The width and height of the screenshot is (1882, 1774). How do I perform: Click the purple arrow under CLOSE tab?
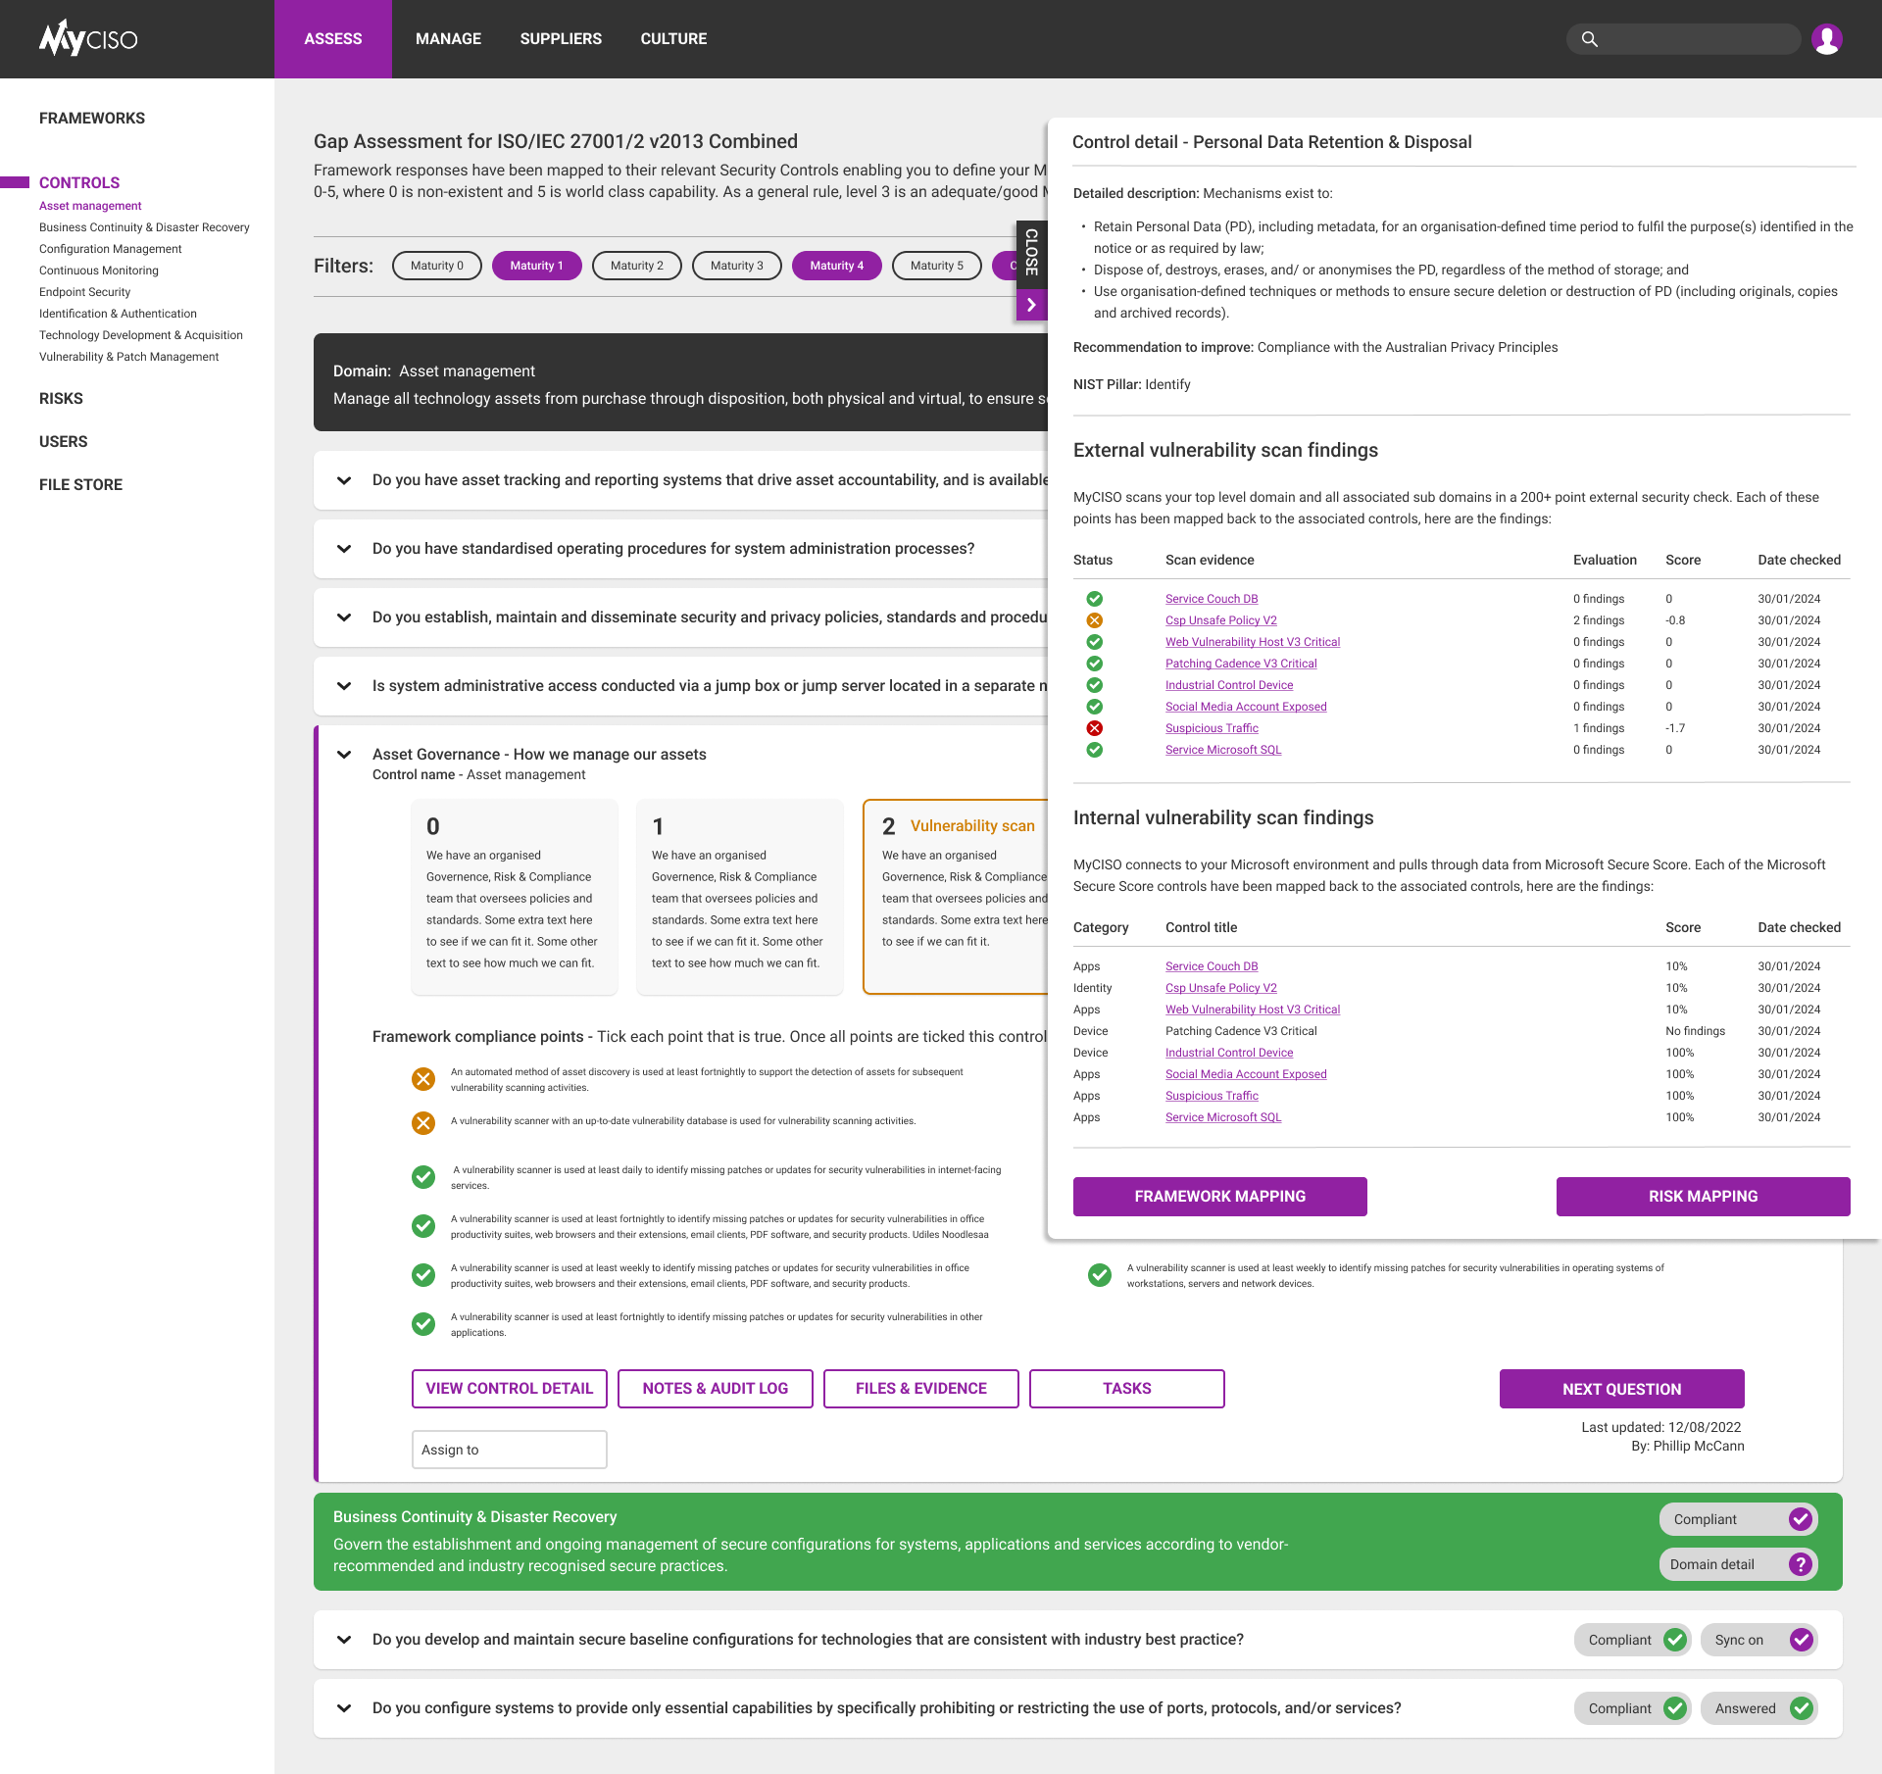(x=1031, y=305)
